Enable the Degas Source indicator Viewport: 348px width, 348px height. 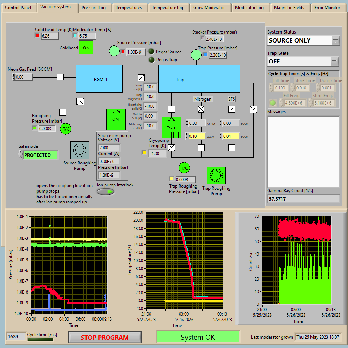151,52
